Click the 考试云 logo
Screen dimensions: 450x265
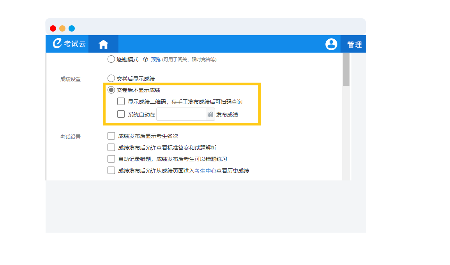point(69,44)
